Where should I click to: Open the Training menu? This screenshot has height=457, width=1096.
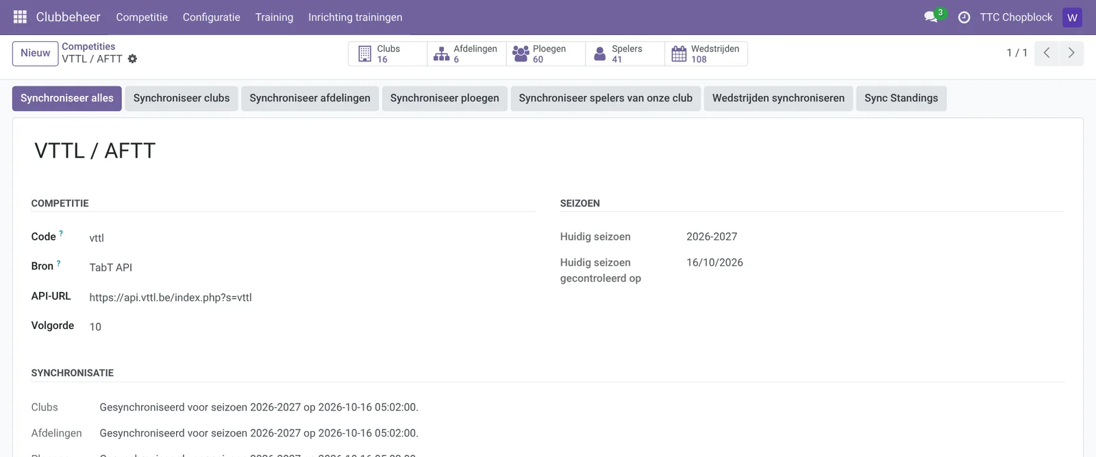(x=274, y=17)
